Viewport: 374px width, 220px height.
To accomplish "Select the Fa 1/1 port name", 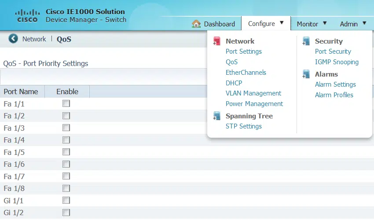I will 14,104.
